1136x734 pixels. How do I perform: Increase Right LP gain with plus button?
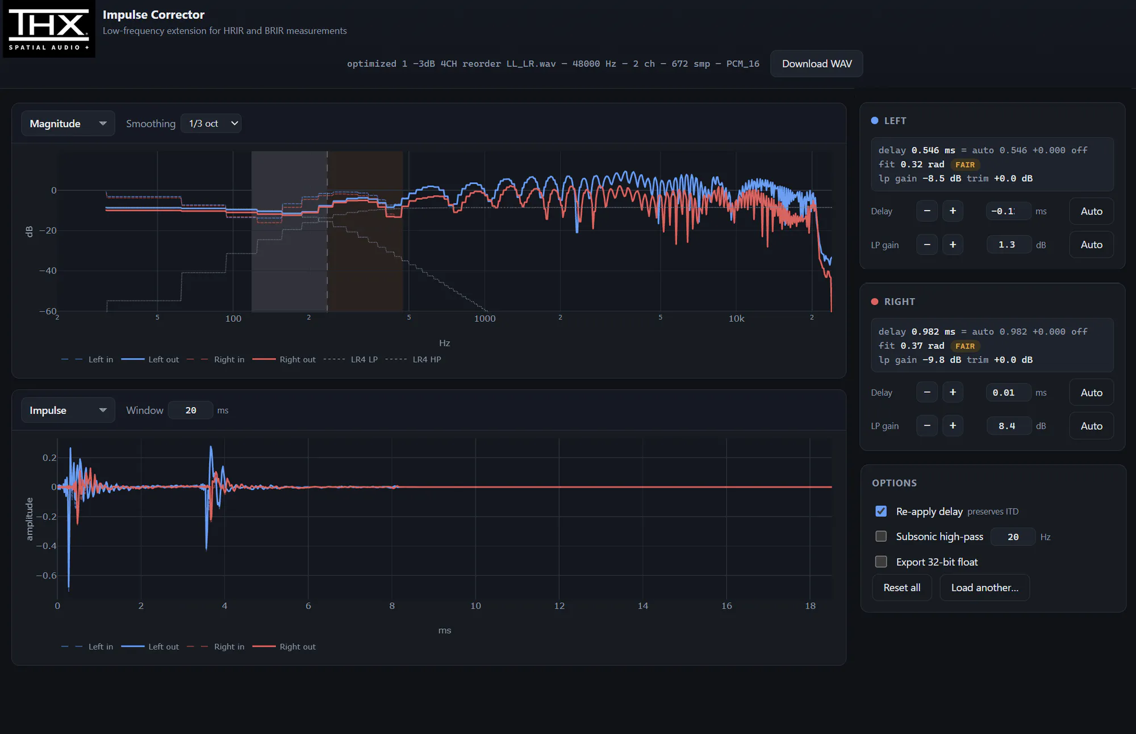[953, 426]
